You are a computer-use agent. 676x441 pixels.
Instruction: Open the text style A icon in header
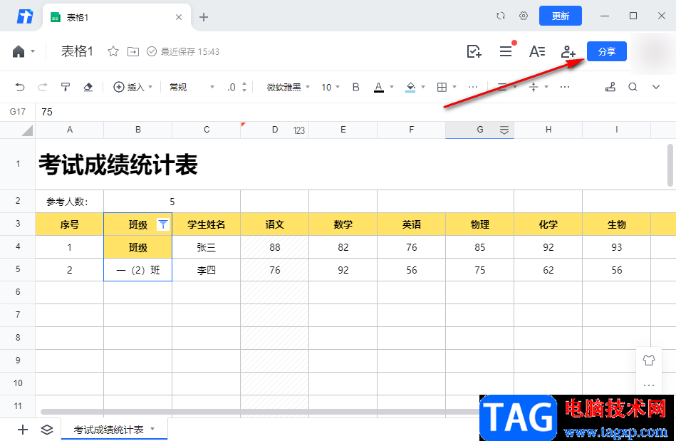[537, 52]
